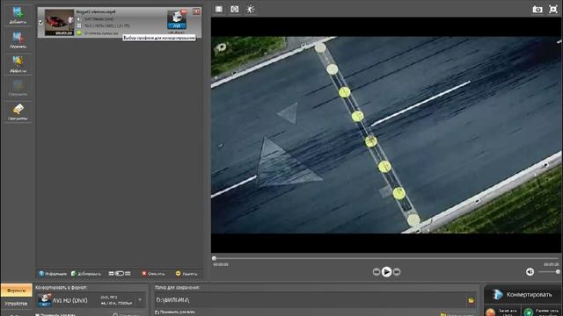Click the crop frame icon above preview
The width and height of the screenshot is (563, 316).
click(219, 10)
